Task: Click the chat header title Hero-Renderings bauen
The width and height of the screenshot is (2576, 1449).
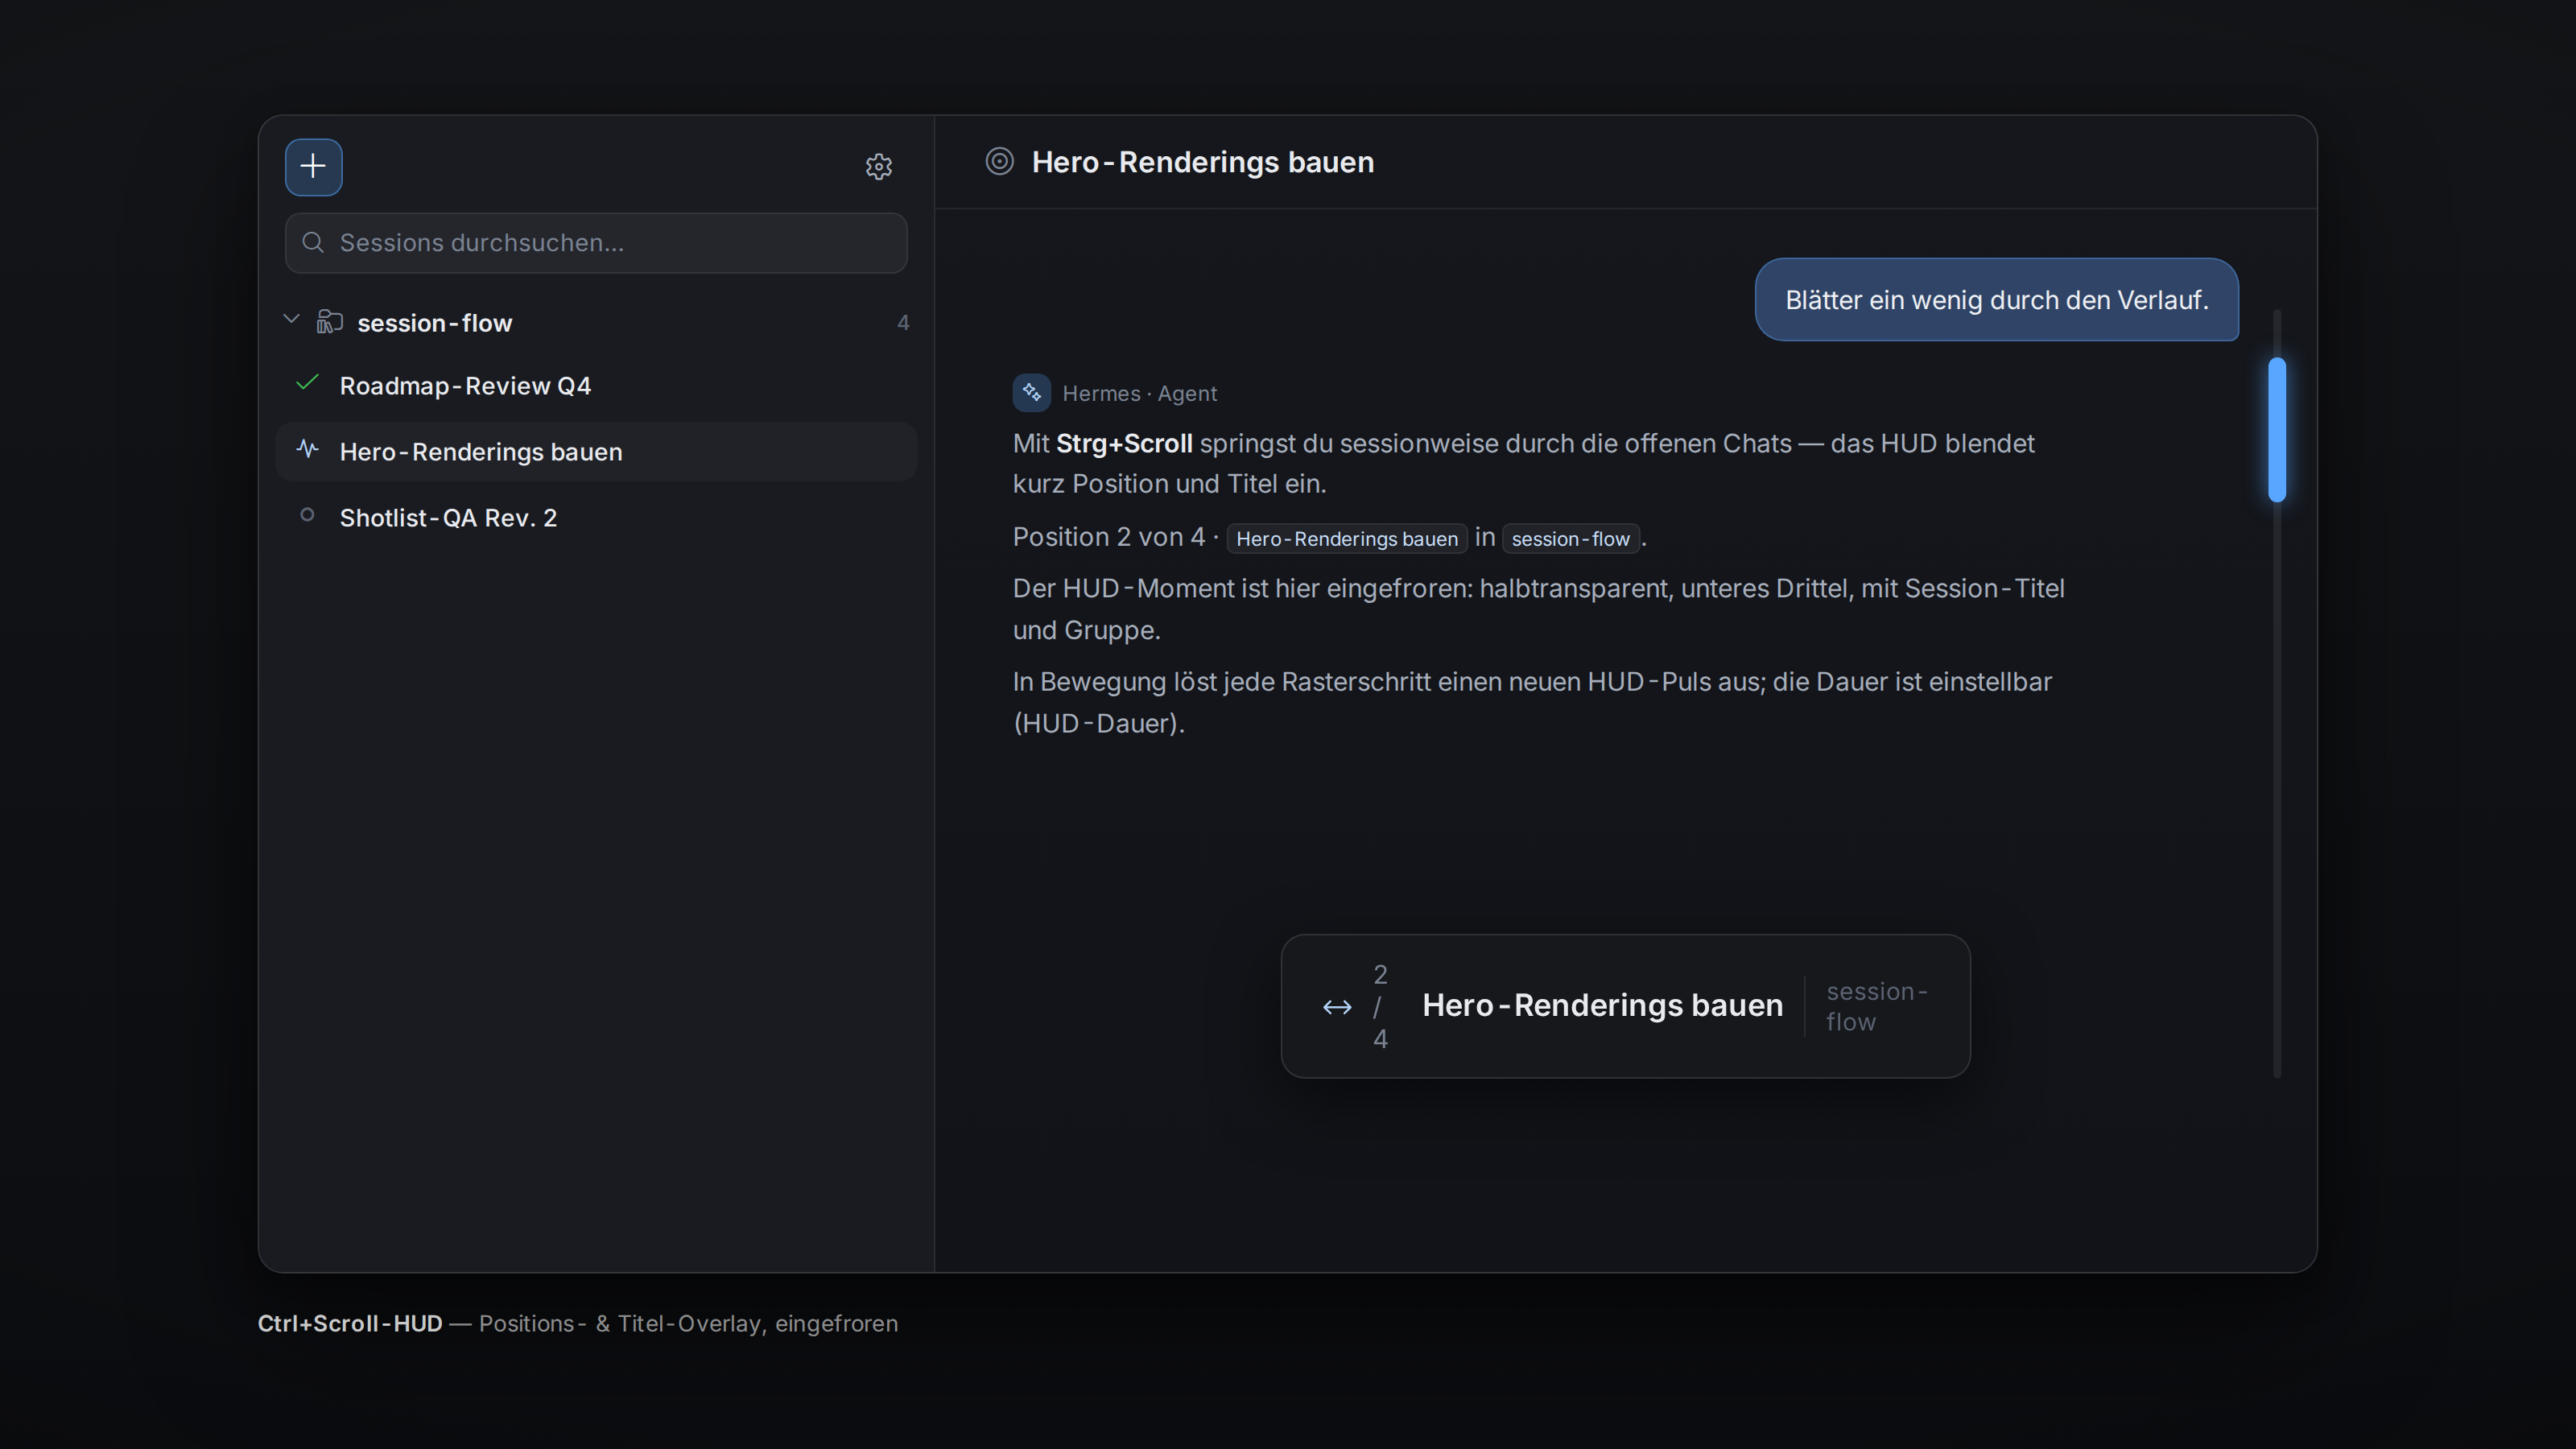Action: tap(1203, 162)
